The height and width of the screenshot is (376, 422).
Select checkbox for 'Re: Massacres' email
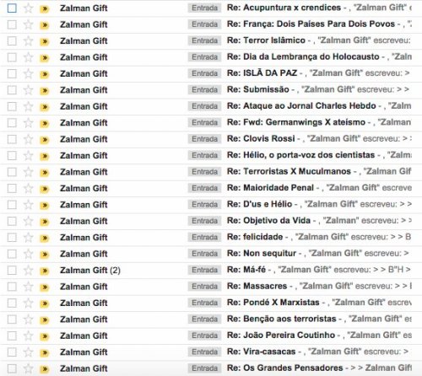coord(12,287)
